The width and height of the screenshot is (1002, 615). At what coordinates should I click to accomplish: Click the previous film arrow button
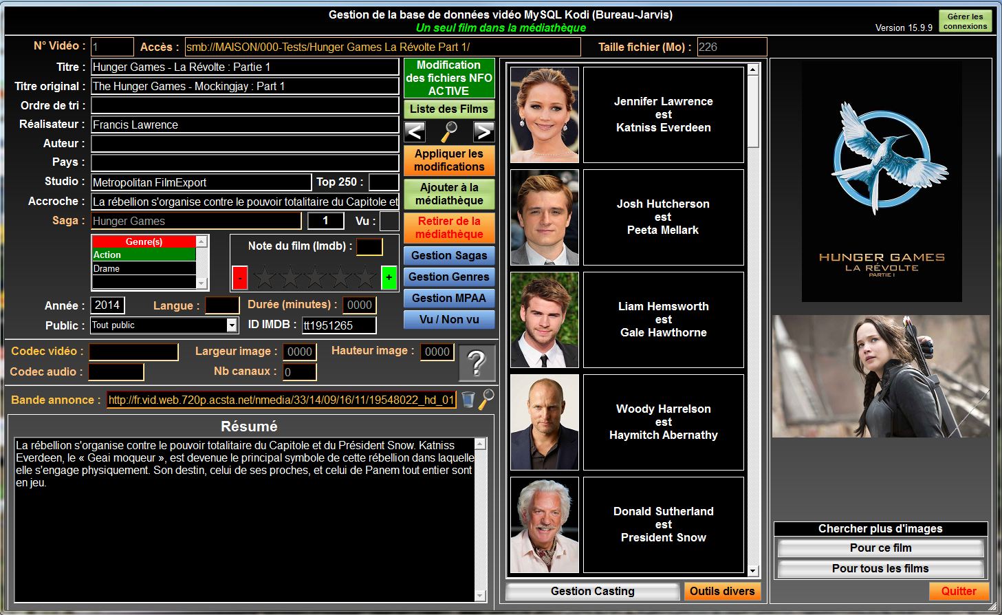(x=415, y=131)
